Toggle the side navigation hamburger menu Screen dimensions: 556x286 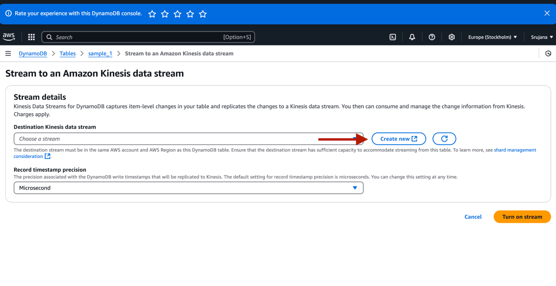tap(8, 53)
